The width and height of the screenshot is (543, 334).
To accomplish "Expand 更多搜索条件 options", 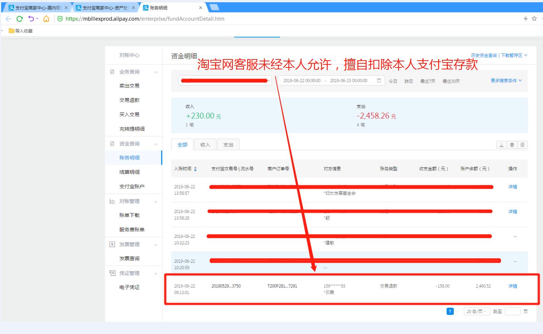I will (x=506, y=80).
